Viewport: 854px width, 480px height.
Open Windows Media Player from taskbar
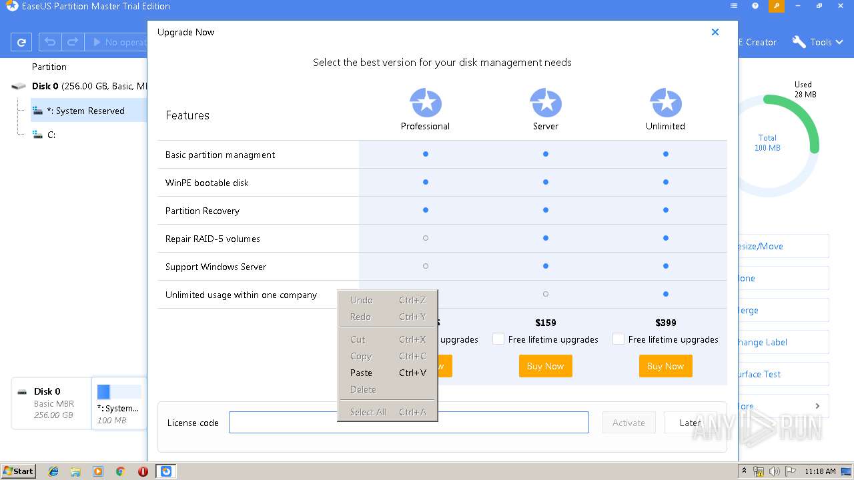pos(98,471)
